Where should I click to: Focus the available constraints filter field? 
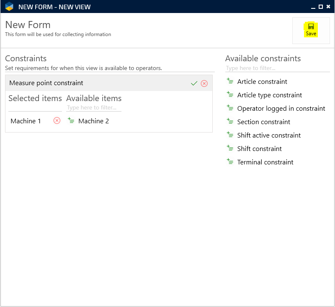click(x=277, y=68)
